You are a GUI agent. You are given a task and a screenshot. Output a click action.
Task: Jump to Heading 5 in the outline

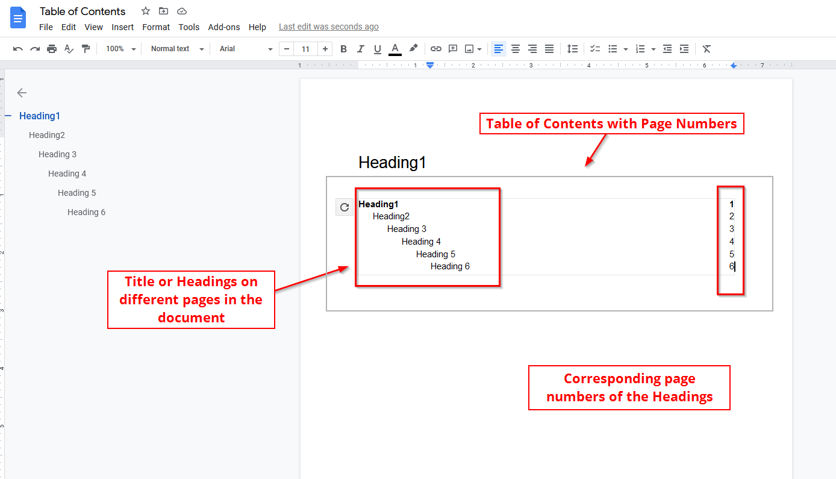[x=77, y=193]
